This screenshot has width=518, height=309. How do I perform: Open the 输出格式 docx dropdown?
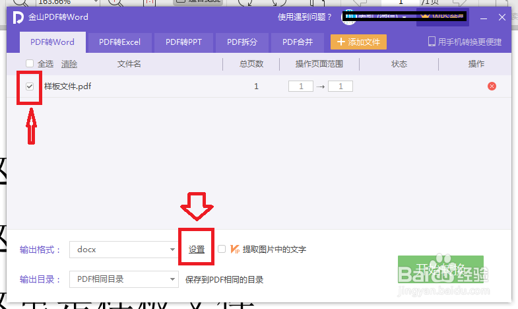click(124, 250)
